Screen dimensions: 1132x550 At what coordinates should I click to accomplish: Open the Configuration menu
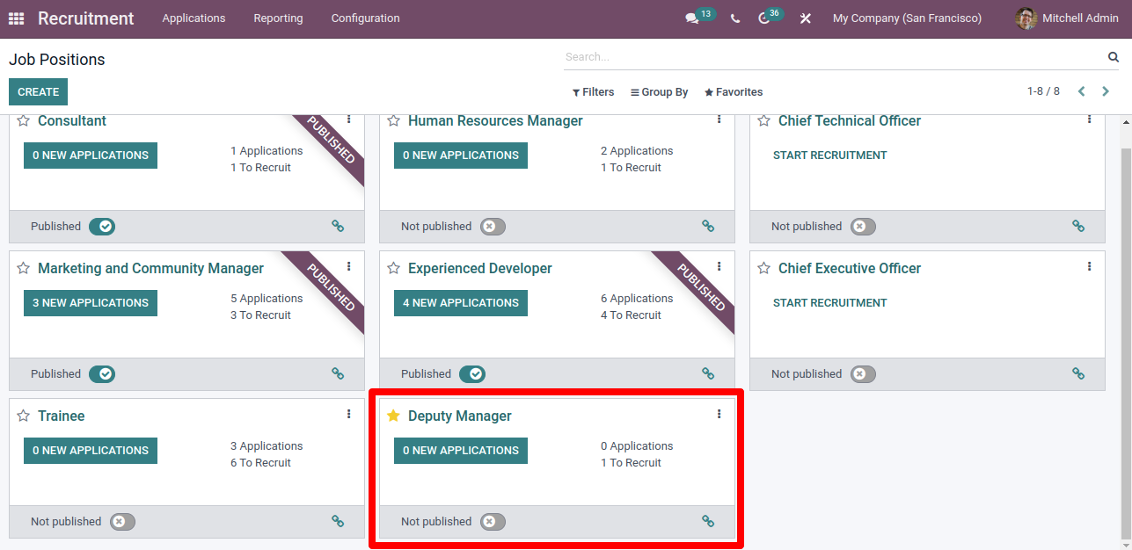[365, 18]
